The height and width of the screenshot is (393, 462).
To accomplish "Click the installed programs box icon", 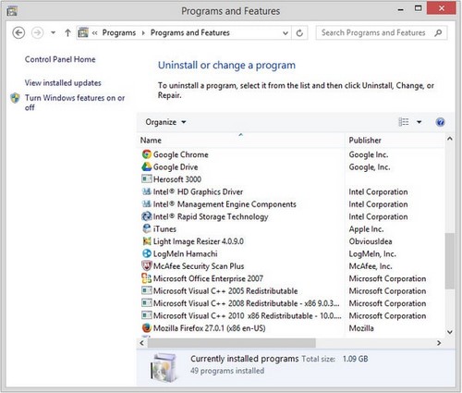I will tap(164, 367).
